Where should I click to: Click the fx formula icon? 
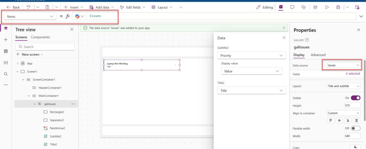pyautogui.click(x=68, y=16)
